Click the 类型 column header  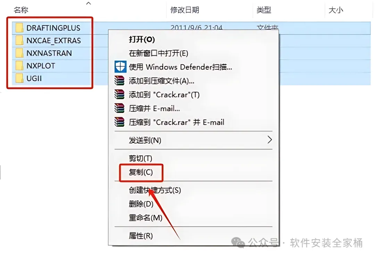click(264, 10)
